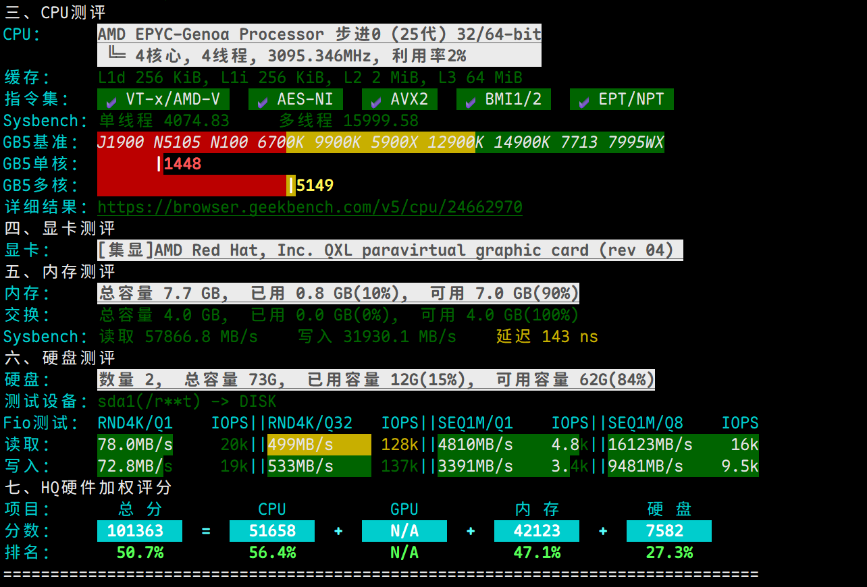Click the VT-x/AMD-V instruction set badge
The height and width of the screenshot is (587, 867).
pyautogui.click(x=163, y=99)
